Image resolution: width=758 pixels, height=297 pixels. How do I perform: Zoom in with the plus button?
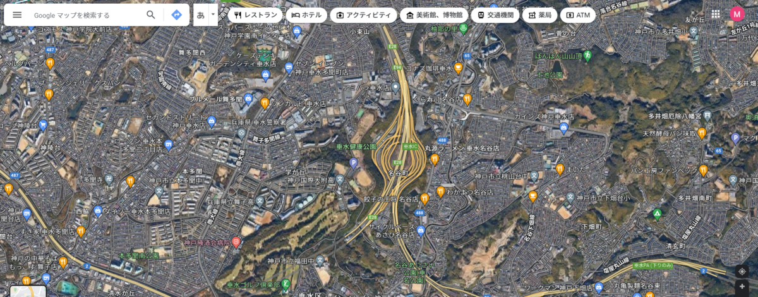tap(742, 287)
